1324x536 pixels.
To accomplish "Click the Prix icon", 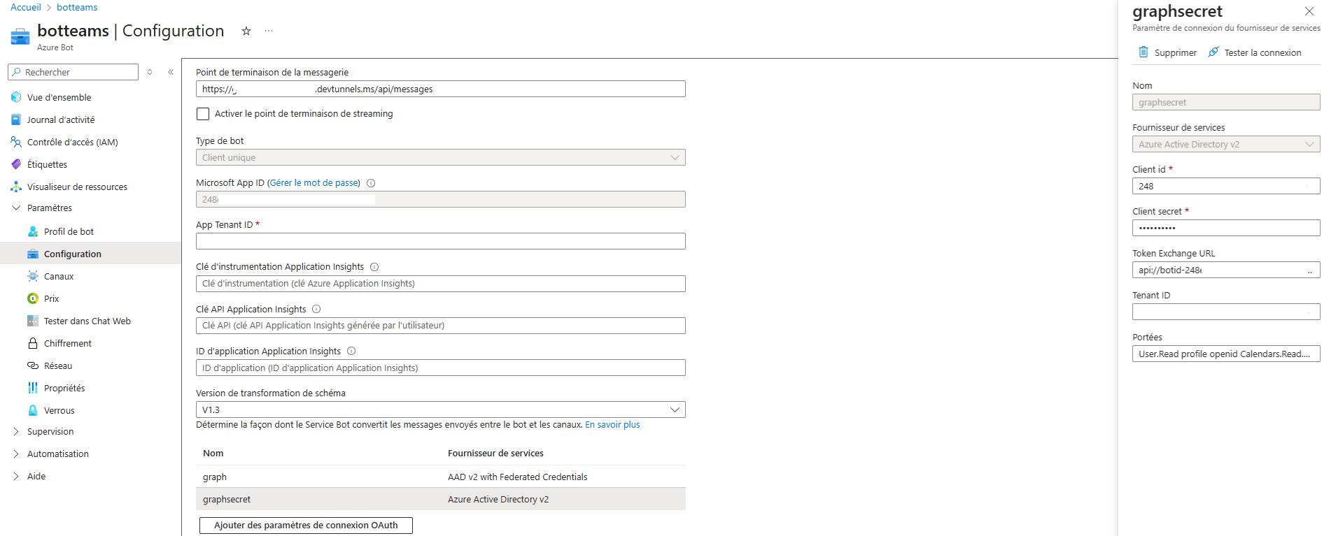I will tap(33, 298).
